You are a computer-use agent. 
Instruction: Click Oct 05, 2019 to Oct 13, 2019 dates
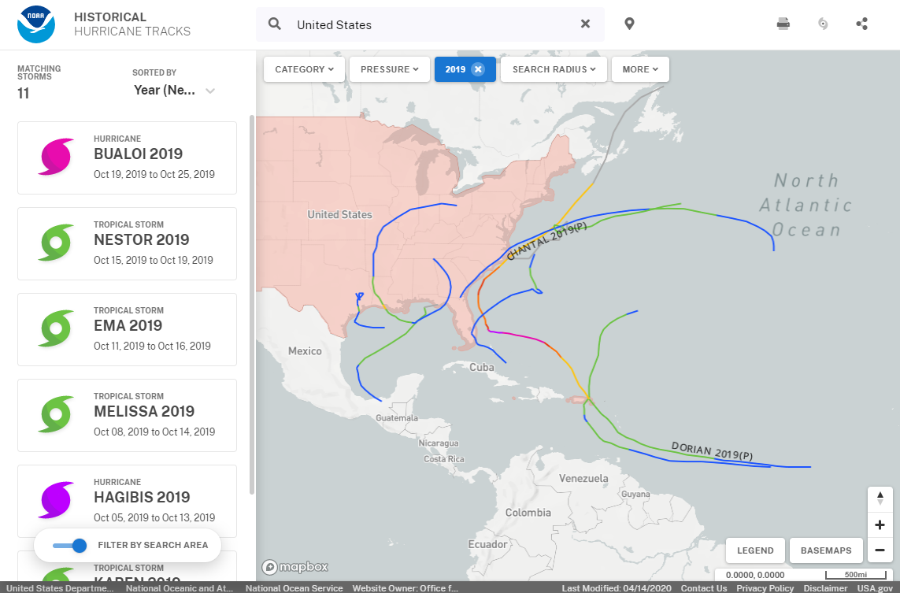154,518
